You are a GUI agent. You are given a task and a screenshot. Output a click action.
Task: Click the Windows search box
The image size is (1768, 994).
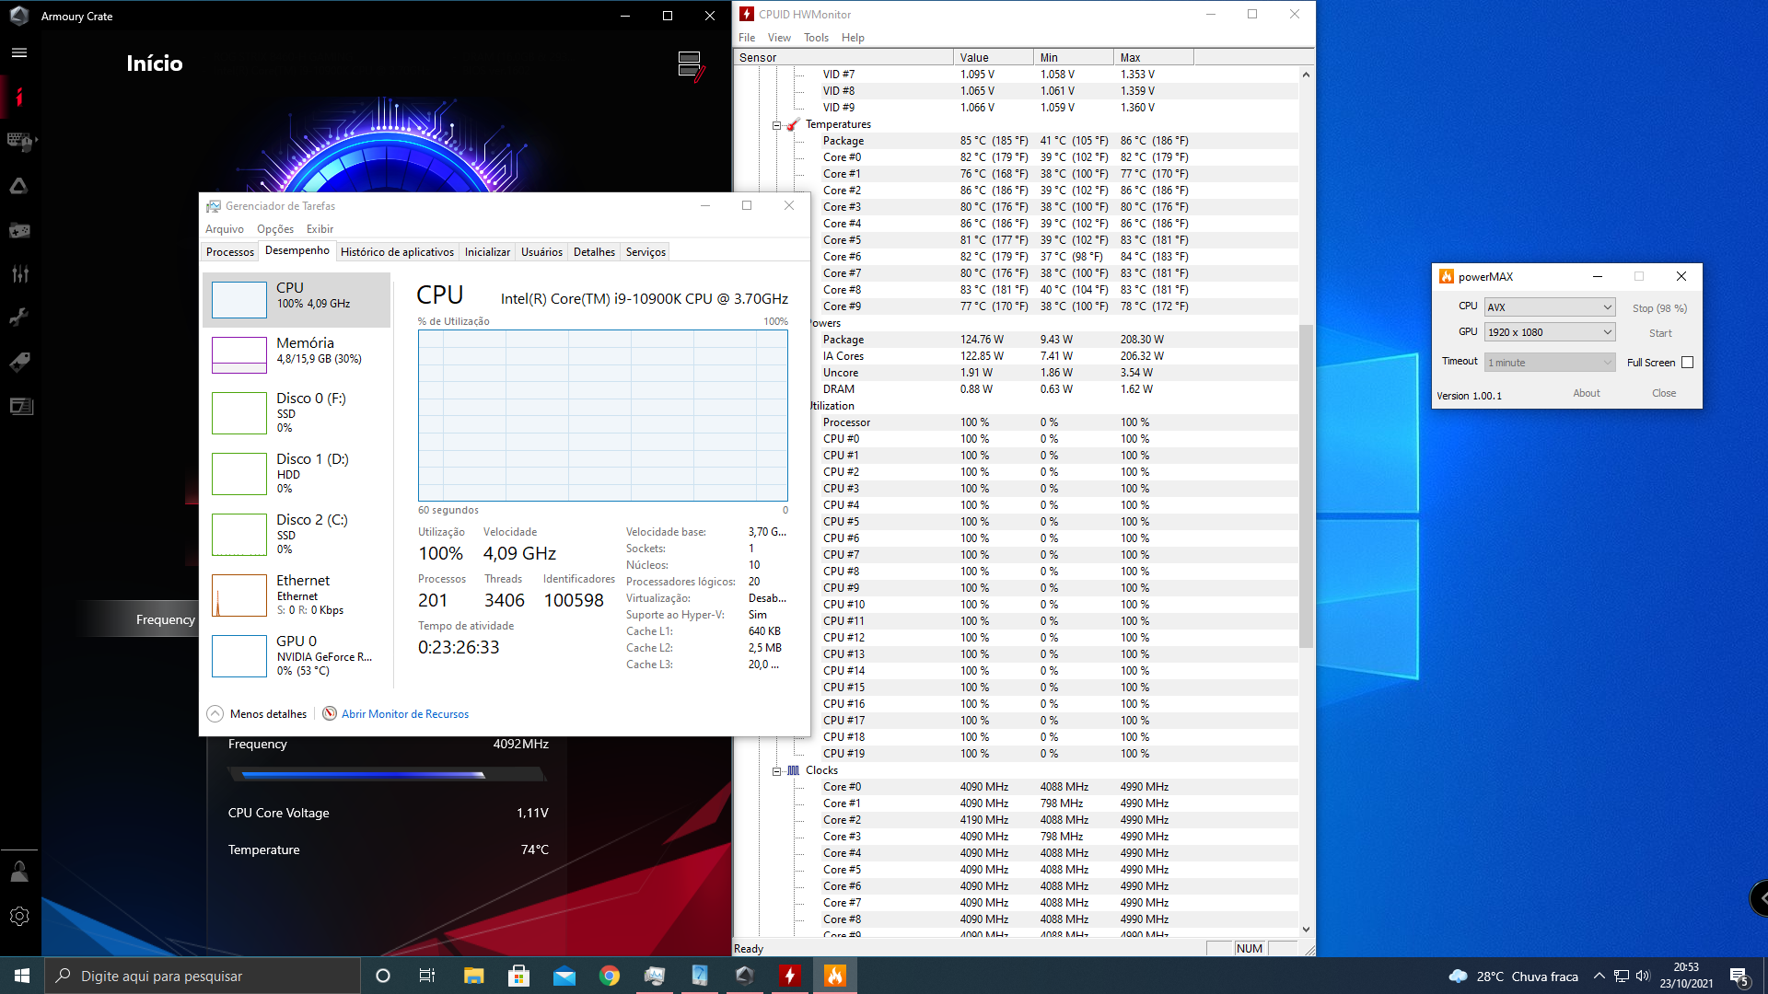tap(203, 976)
